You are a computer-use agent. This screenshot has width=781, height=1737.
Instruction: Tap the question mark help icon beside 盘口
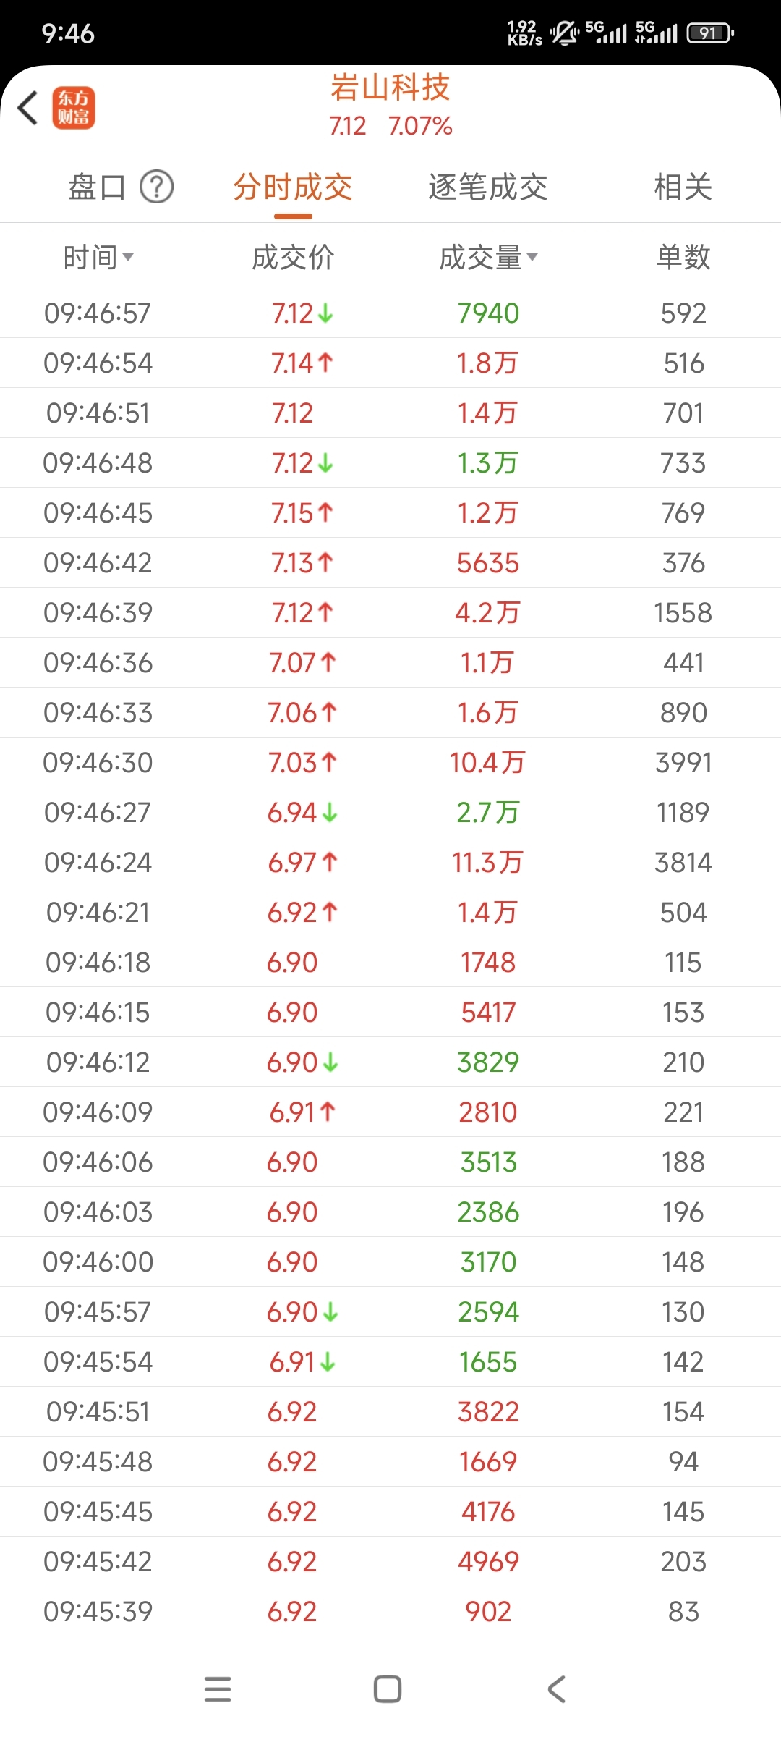pos(156,187)
